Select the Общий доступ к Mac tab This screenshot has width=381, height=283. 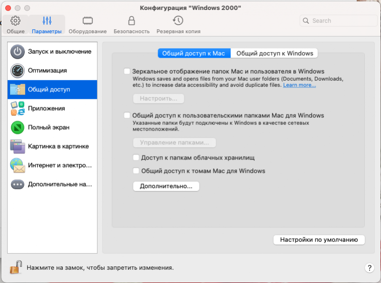(x=194, y=53)
